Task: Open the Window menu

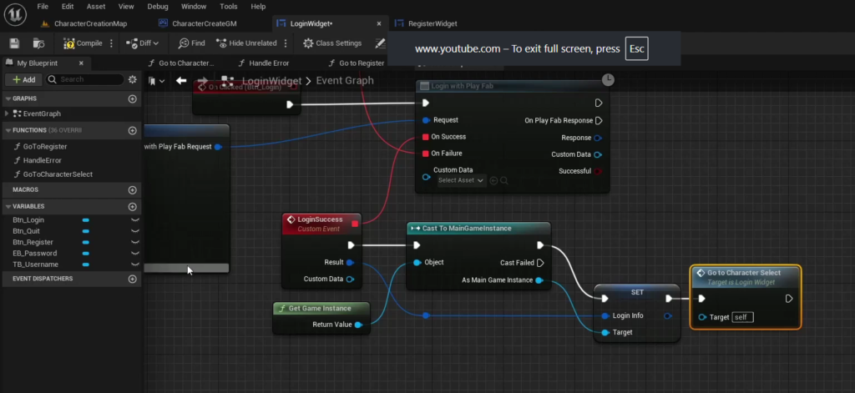Action: tap(194, 7)
